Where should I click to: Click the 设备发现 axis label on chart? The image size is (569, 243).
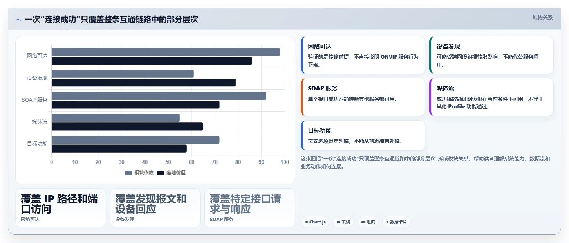coord(37,78)
